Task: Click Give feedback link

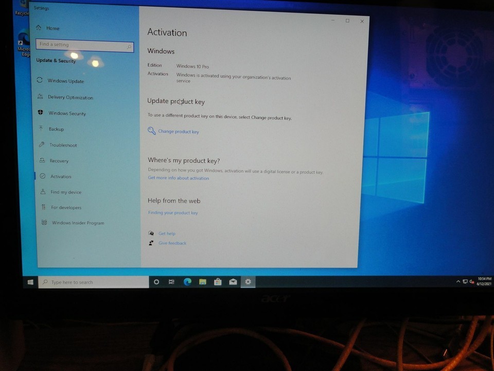Action: (172, 243)
